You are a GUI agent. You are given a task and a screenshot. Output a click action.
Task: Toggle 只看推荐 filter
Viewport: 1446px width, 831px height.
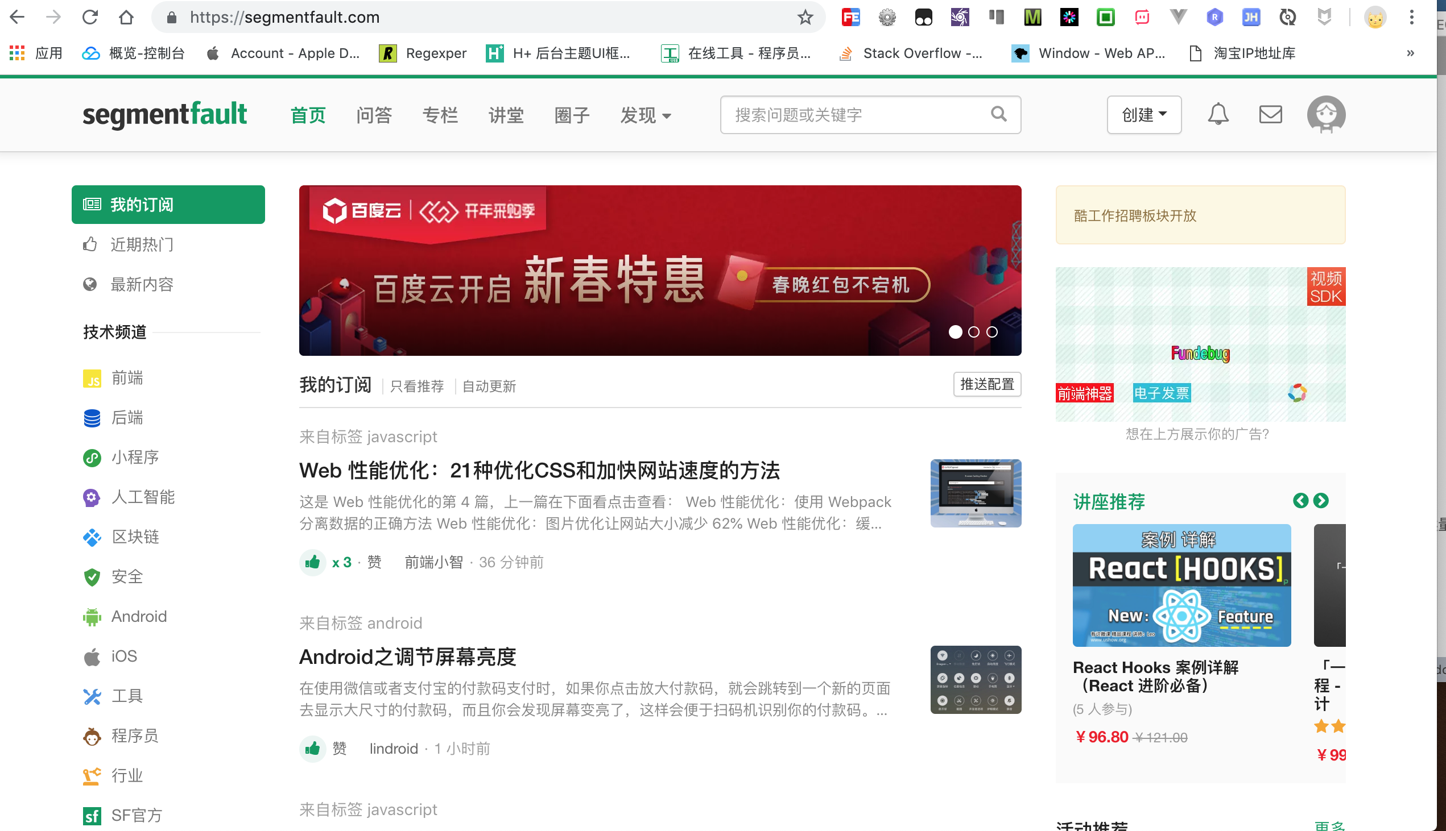point(417,387)
